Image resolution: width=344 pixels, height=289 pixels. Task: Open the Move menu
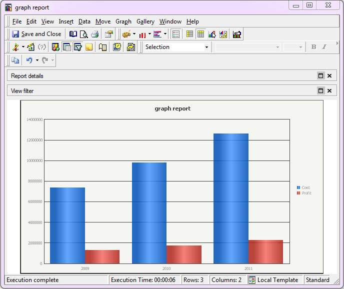click(x=103, y=21)
